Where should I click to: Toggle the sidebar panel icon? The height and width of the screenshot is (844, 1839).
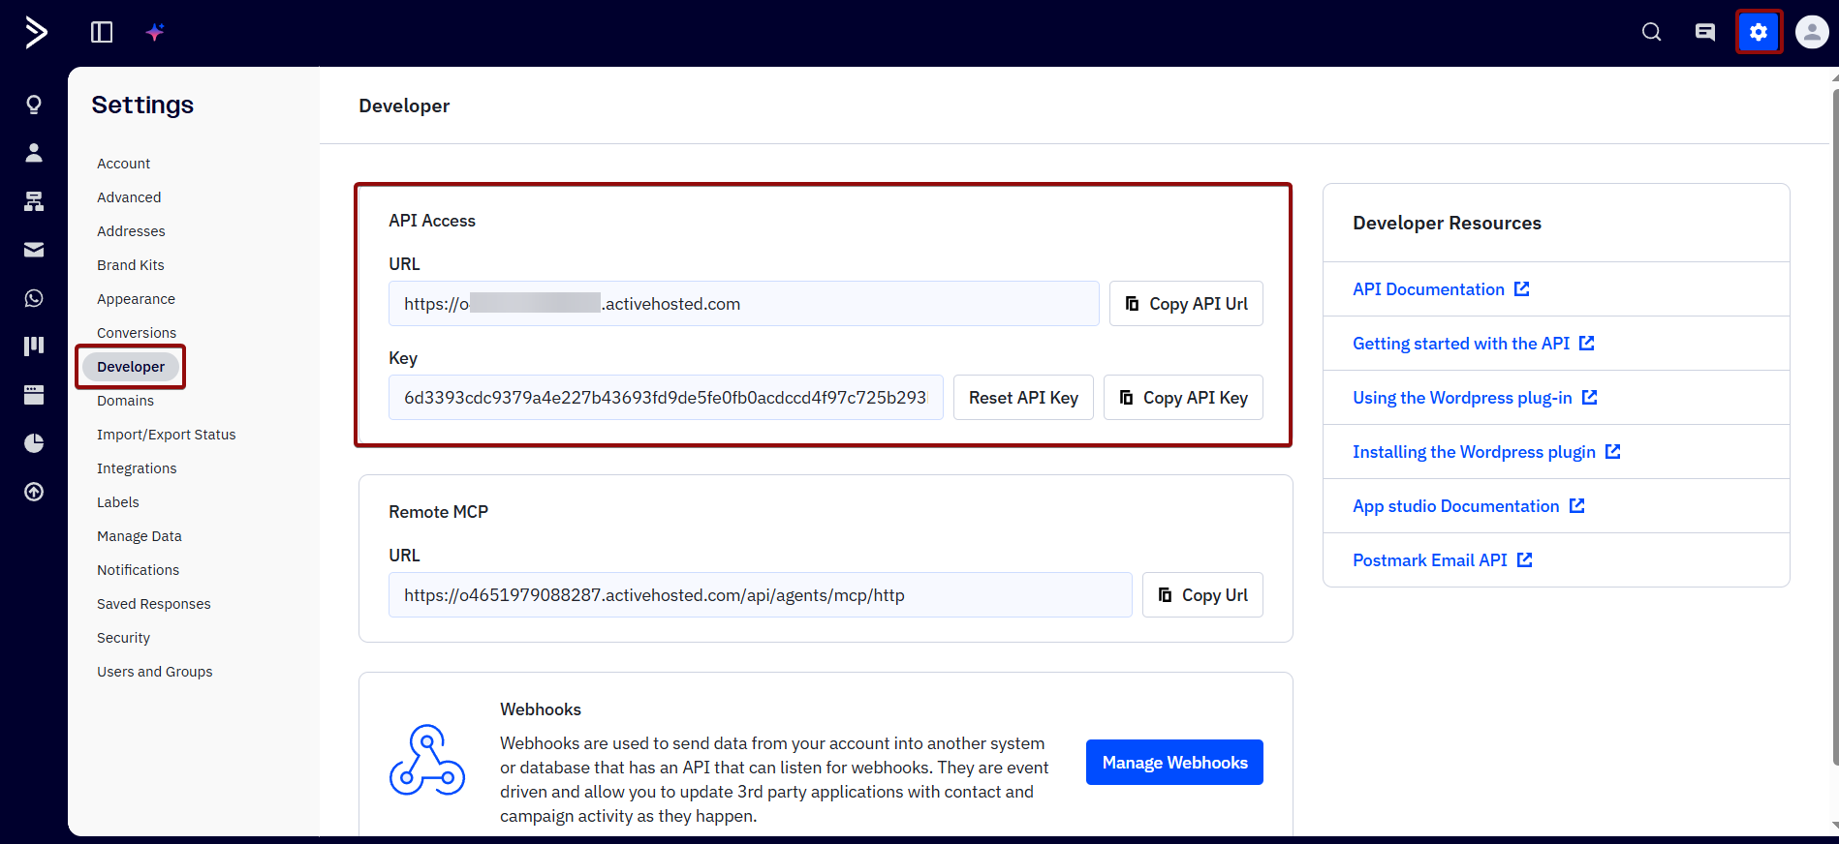coord(102,33)
